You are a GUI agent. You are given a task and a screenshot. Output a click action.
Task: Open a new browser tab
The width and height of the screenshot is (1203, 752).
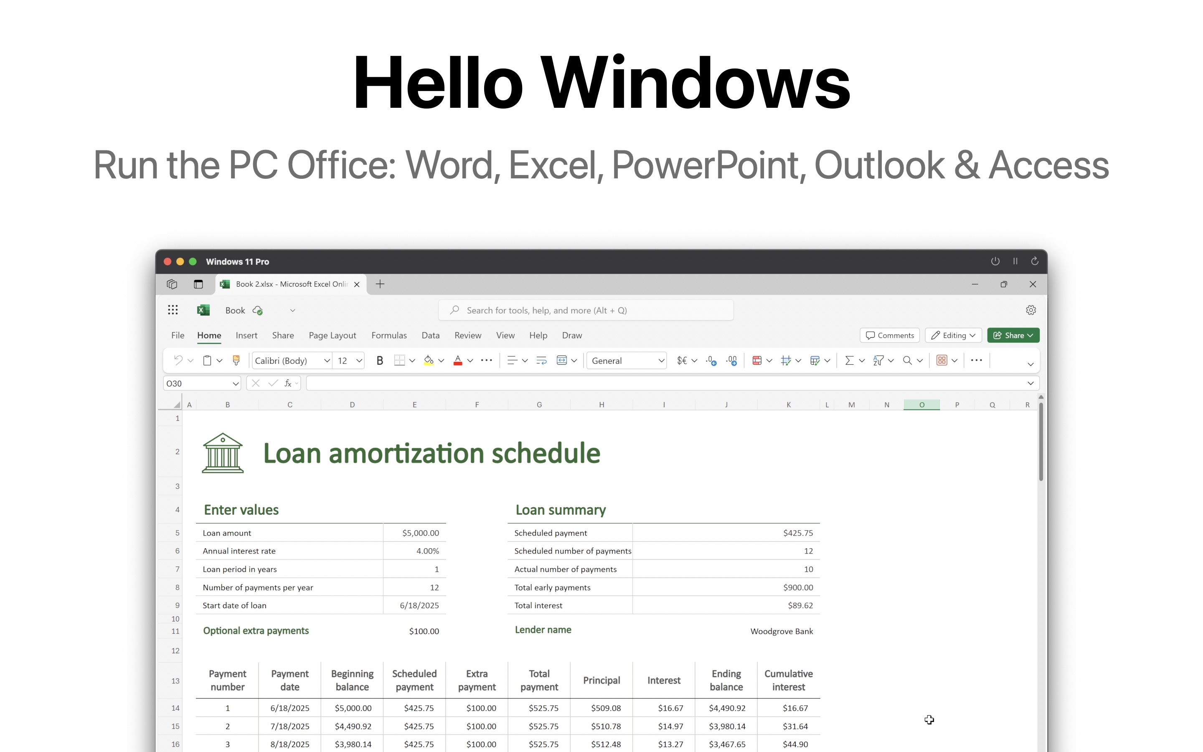coord(380,284)
